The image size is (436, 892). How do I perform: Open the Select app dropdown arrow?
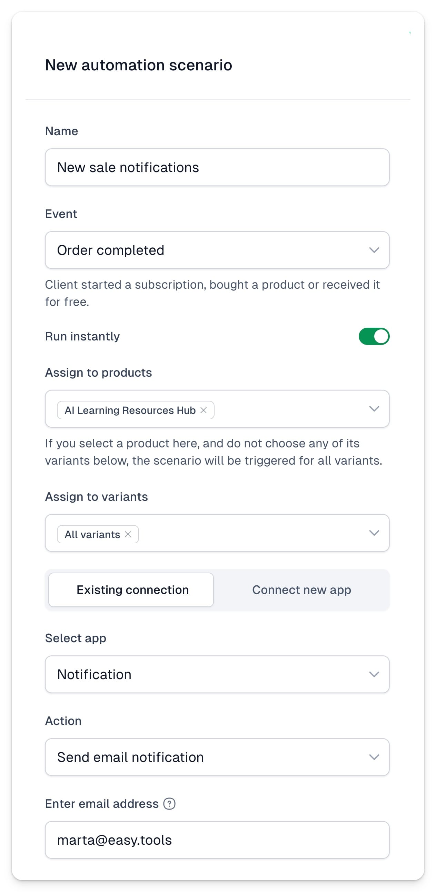point(374,674)
